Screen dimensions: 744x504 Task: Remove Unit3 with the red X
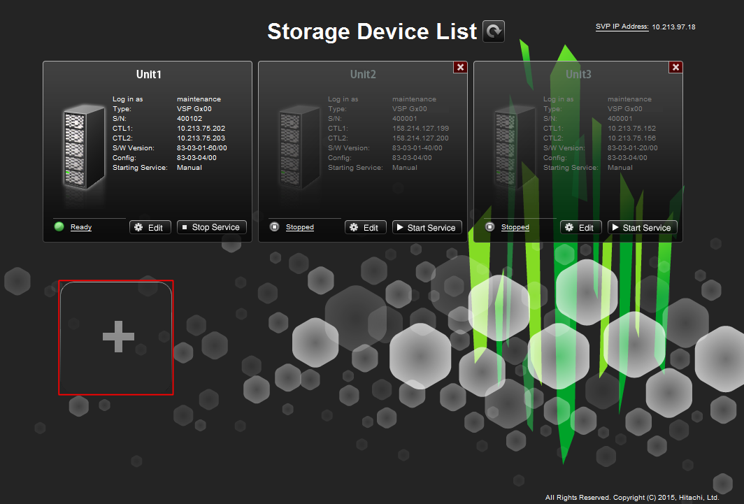coord(675,67)
